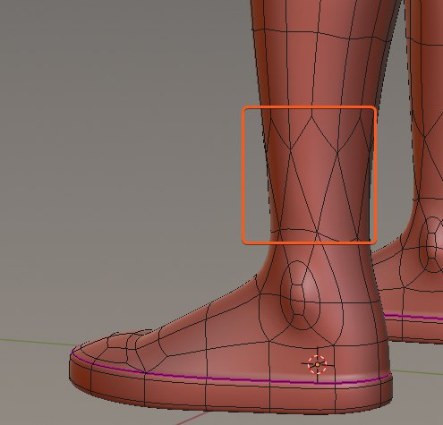
Task: Click the ankle bone bulge on the front foot
Action: pos(301,295)
